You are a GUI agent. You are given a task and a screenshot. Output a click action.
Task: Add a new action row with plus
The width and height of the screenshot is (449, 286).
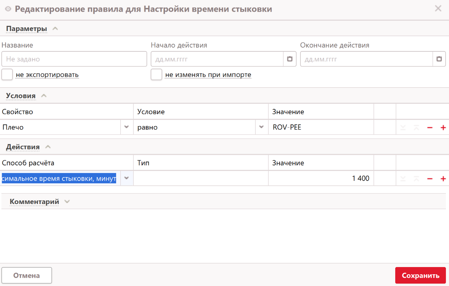click(443, 178)
